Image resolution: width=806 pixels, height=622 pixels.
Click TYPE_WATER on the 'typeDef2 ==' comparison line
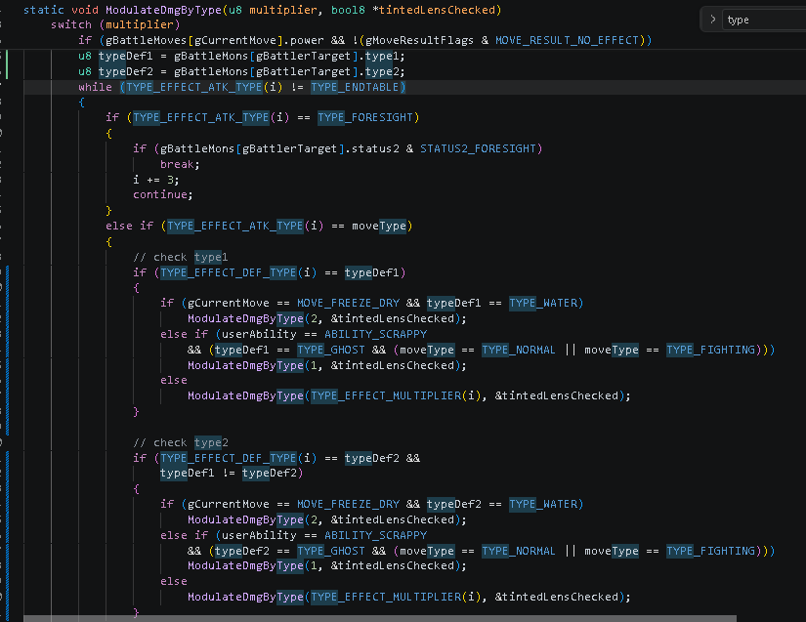[x=543, y=504]
